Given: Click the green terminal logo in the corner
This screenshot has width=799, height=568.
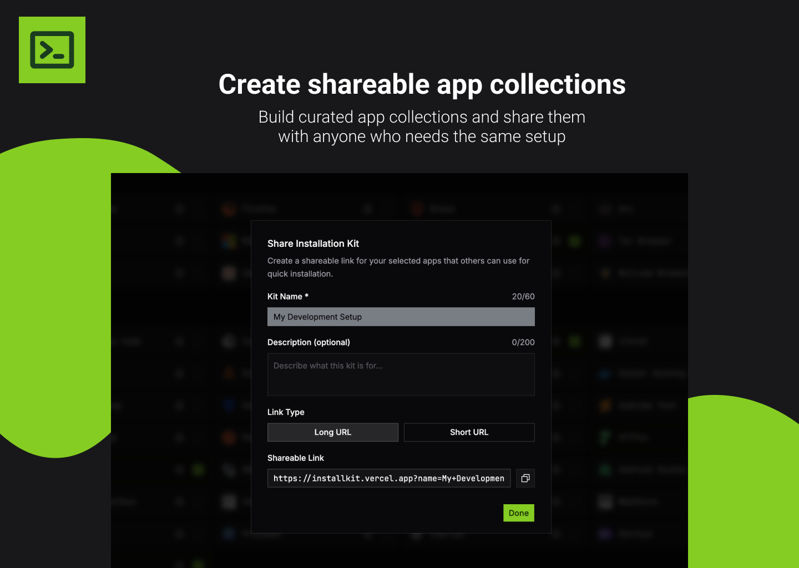Looking at the screenshot, I should (52, 50).
